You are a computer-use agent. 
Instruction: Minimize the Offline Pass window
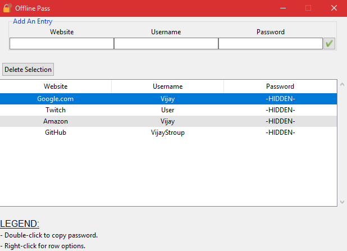tap(283, 8)
